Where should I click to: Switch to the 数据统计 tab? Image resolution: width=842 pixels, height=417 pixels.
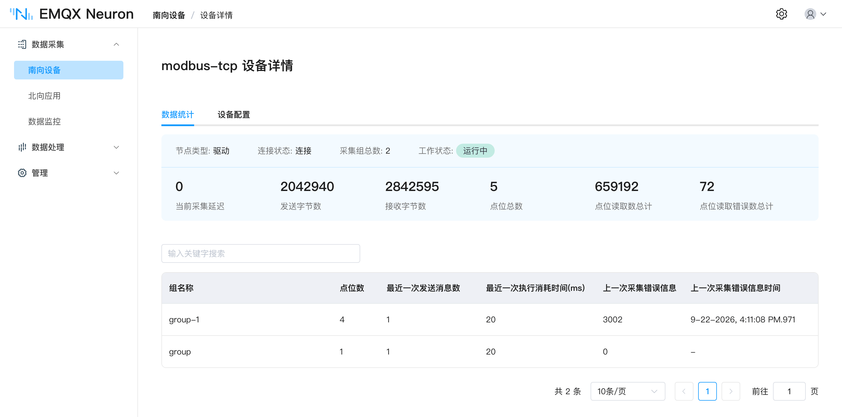click(x=177, y=115)
